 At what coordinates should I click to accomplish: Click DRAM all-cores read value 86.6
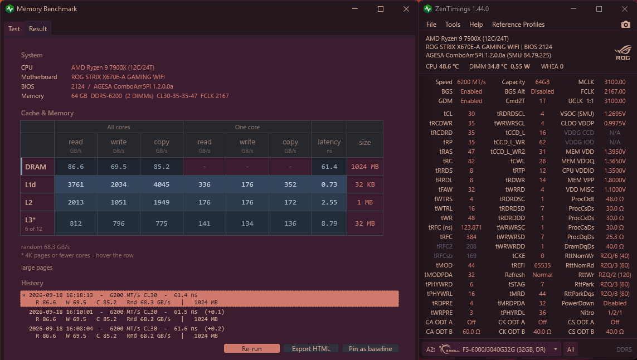coord(76,167)
